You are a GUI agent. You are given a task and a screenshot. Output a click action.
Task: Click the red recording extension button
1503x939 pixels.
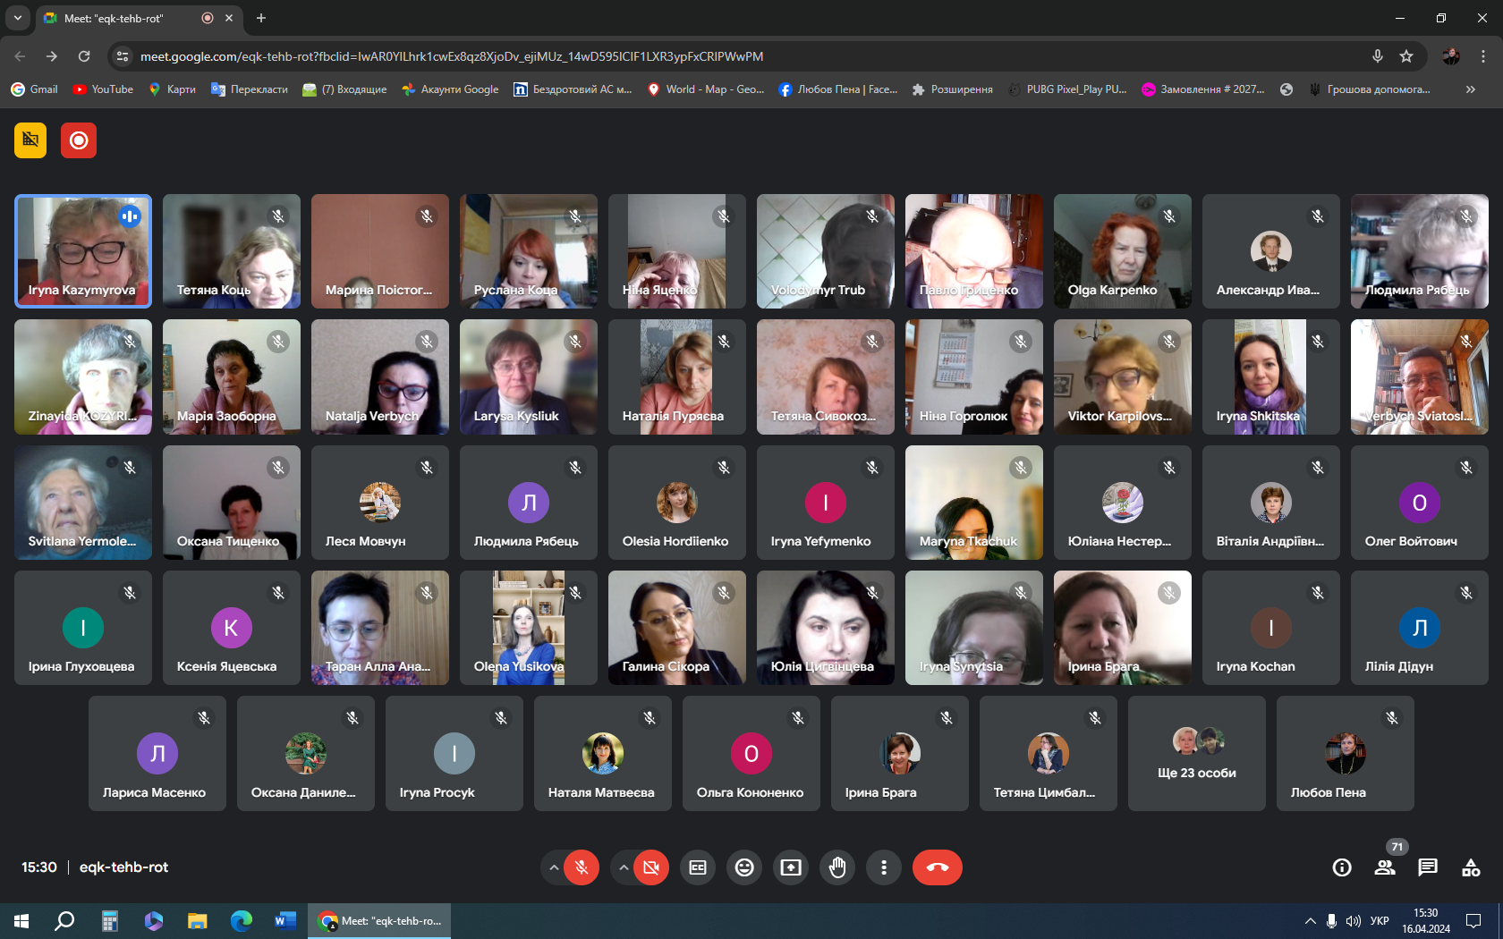click(79, 140)
